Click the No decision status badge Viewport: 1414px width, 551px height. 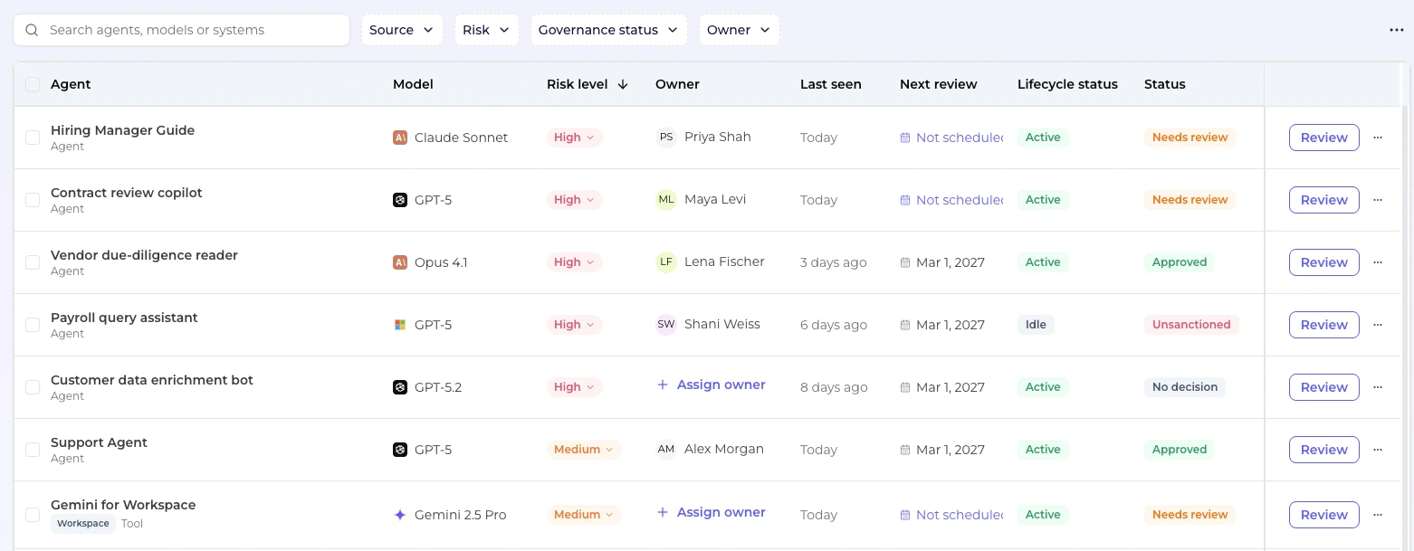1185,387
